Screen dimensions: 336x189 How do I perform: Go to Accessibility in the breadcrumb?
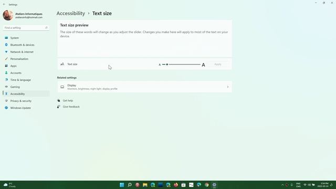click(71, 13)
